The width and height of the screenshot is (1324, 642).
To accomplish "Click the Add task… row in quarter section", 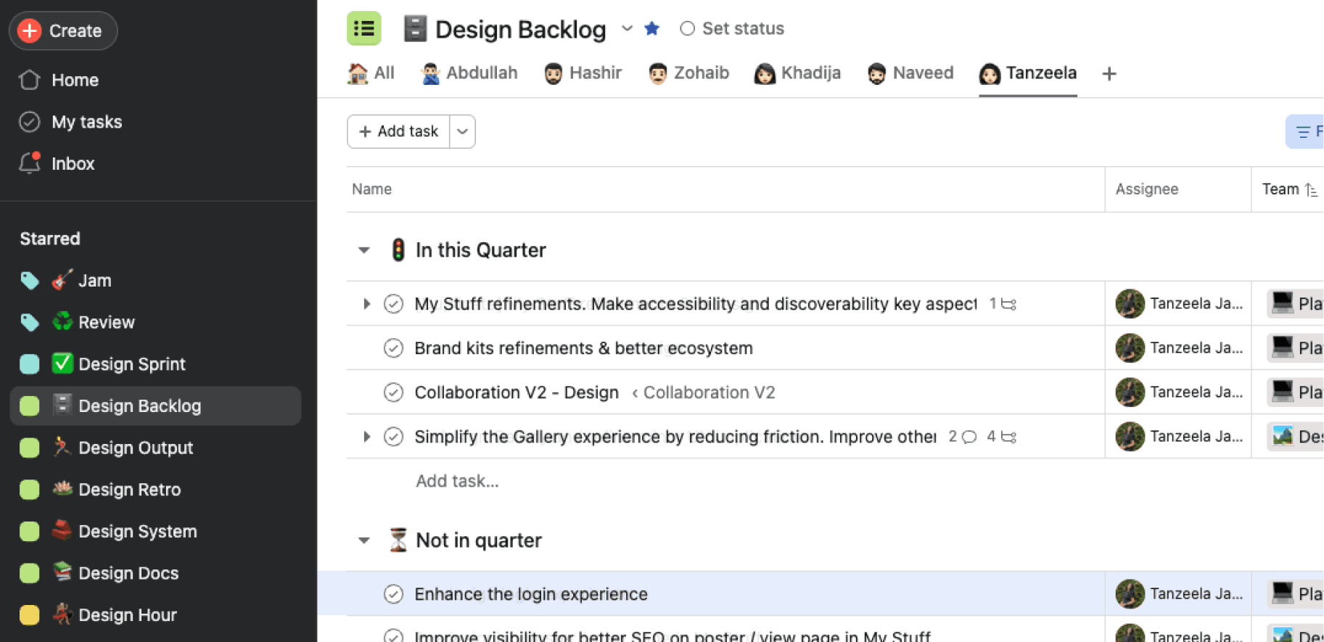I will [457, 481].
